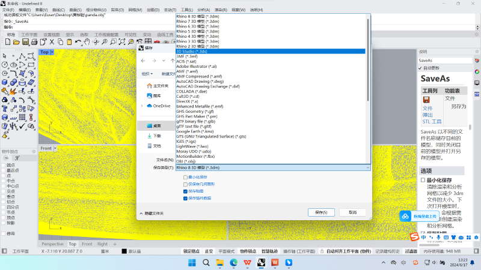Open the 组织 dropdown in save dialog
Screen dimensions: 481x270
coord(147,74)
